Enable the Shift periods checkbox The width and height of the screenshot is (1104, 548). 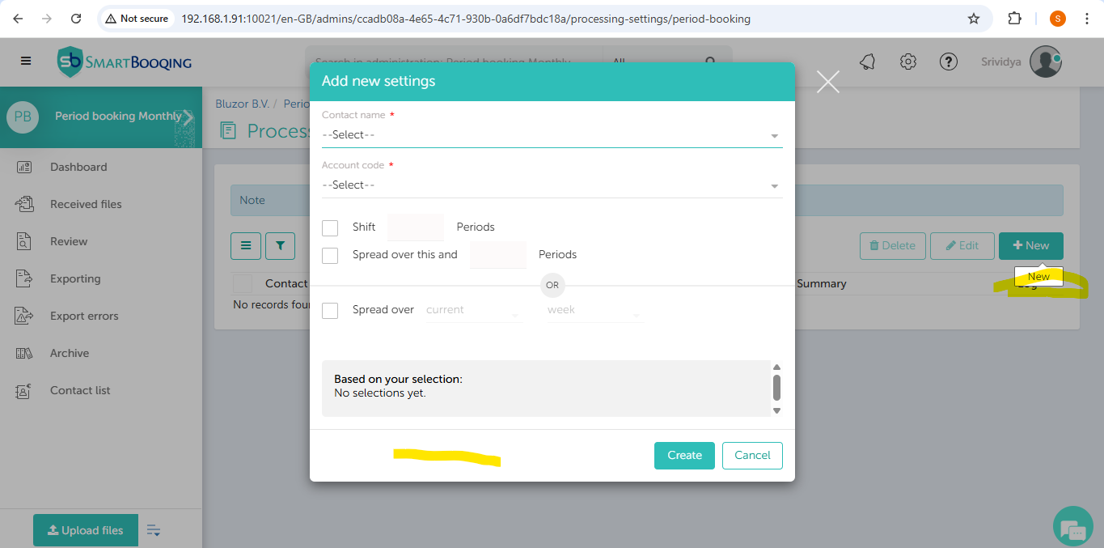(330, 227)
